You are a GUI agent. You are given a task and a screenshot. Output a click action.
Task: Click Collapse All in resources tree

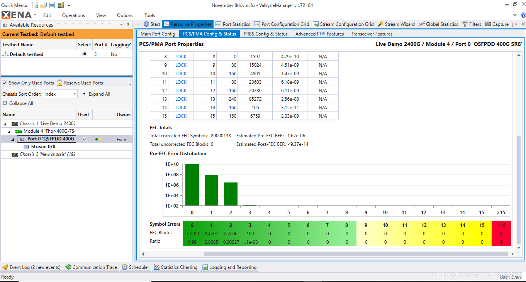coord(18,103)
